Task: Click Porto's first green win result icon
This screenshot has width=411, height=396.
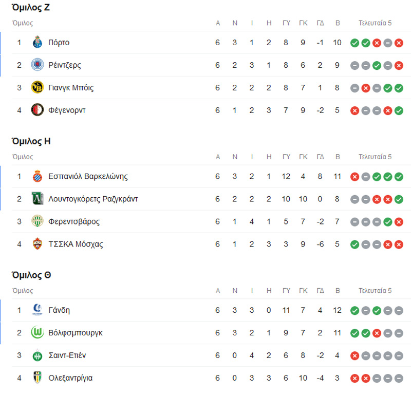Action: pyautogui.click(x=354, y=43)
